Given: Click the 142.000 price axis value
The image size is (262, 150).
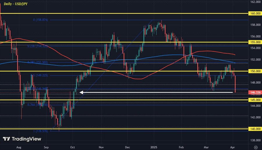Looking at the screenshot, I should (x=256, y=117).
